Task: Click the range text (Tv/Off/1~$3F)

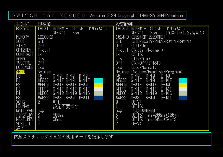Action: click(x=146, y=63)
